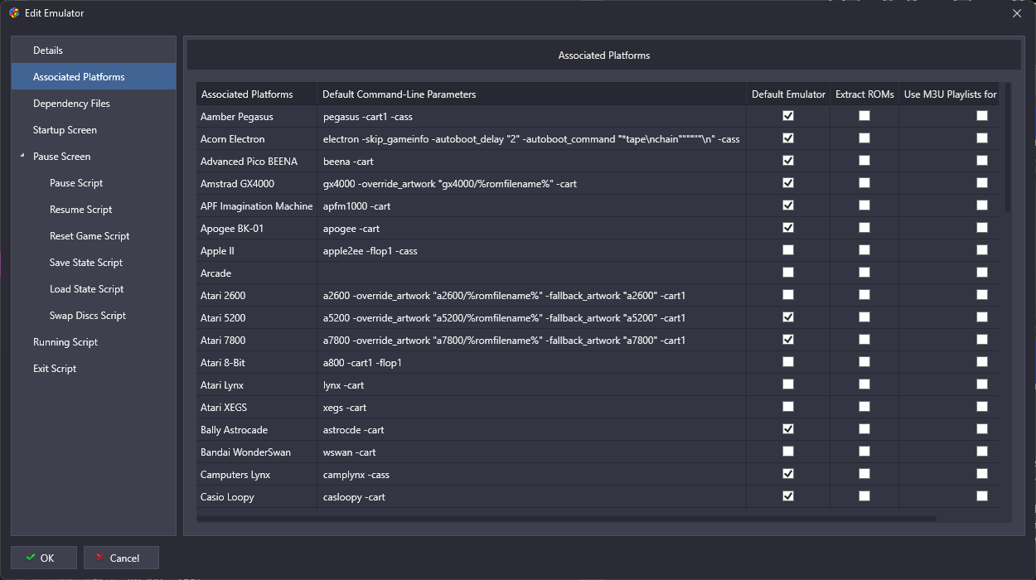The image size is (1036, 580).
Task: Uncheck Default Emulator for Acorn Electron
Action: [788, 138]
